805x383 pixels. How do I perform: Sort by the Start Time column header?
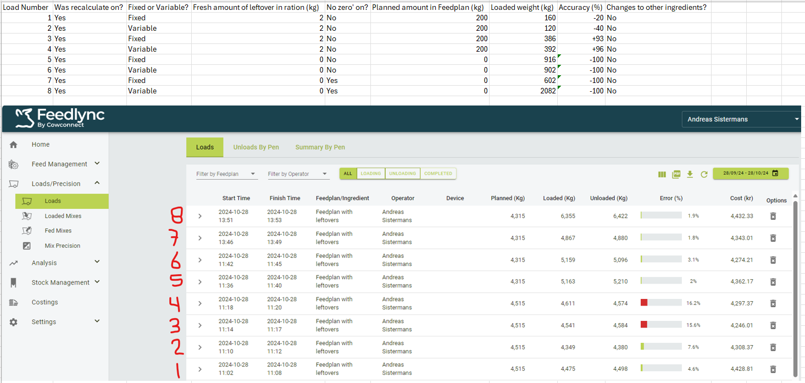pos(236,198)
